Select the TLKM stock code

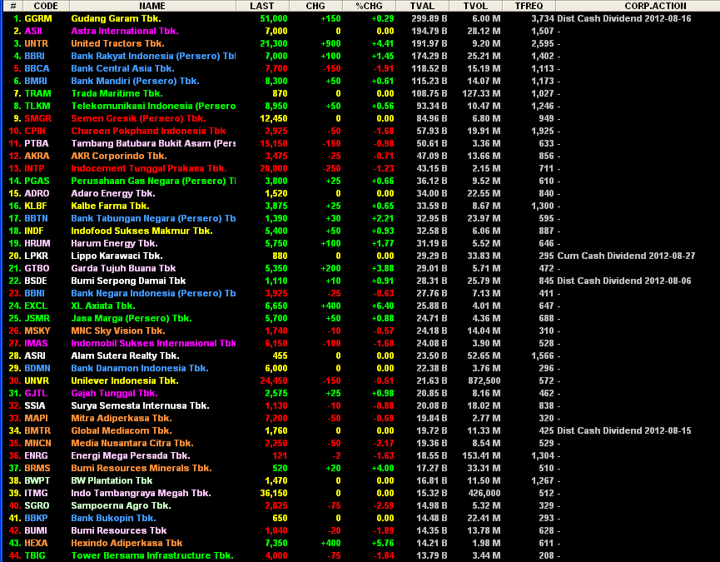tap(37, 106)
